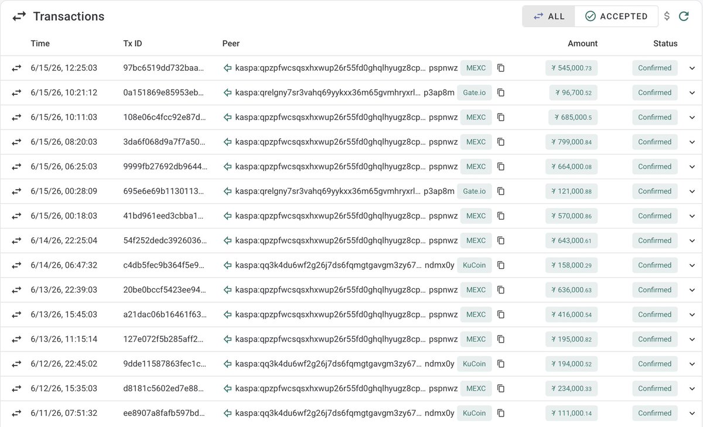Open transaction ID ee8907a8fafb597bd

coord(165,412)
